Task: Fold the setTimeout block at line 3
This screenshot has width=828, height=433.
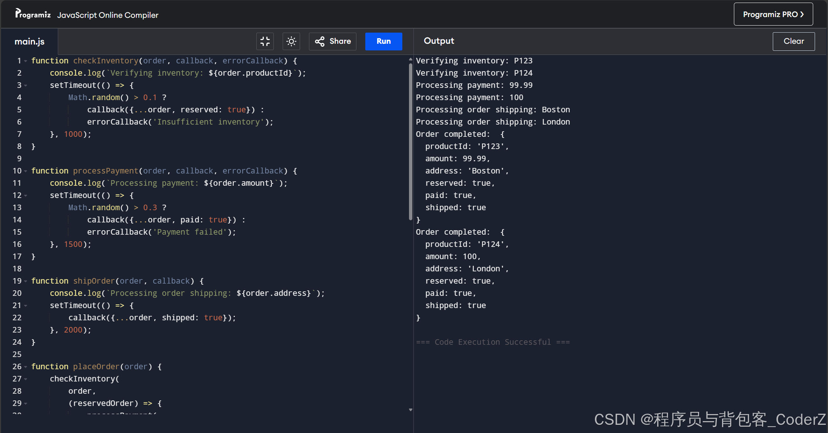Action: pyautogui.click(x=26, y=85)
